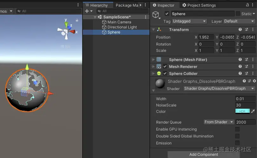Open the Sphere Collider options menu
This screenshot has width=257, height=158.
253,73
